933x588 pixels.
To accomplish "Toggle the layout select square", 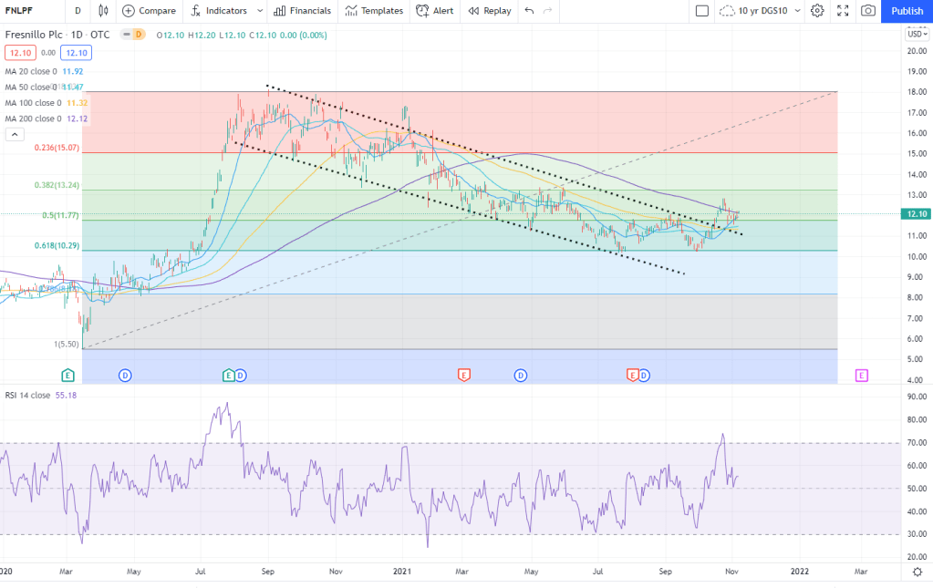I will 701,11.
